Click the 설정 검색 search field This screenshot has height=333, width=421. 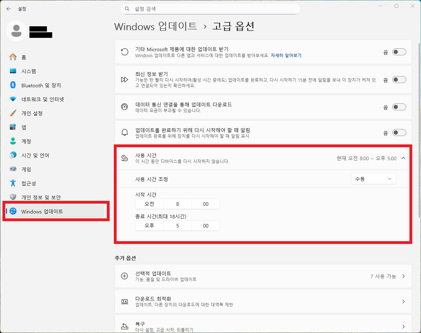(210, 9)
